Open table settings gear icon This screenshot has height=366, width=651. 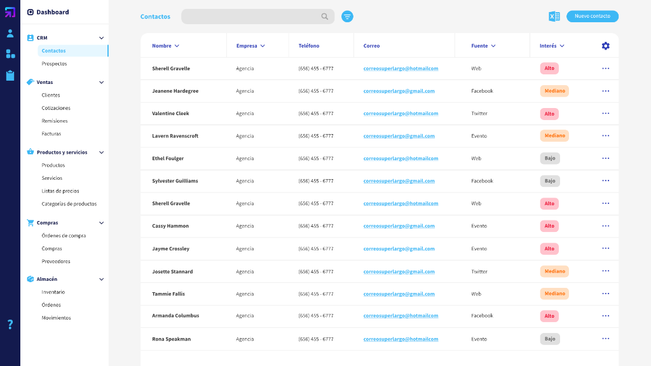(x=606, y=46)
